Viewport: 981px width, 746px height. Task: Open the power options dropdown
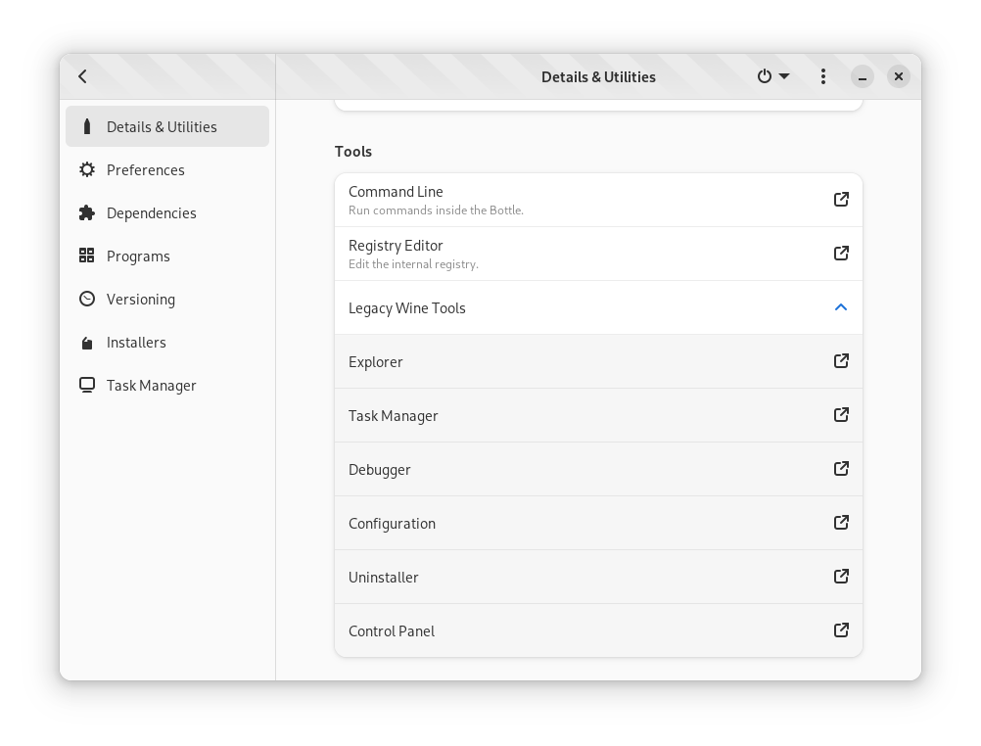tap(772, 76)
